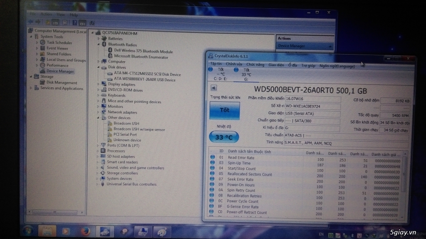
Task: Click the 33 °C temperature button
Action: coord(224,137)
